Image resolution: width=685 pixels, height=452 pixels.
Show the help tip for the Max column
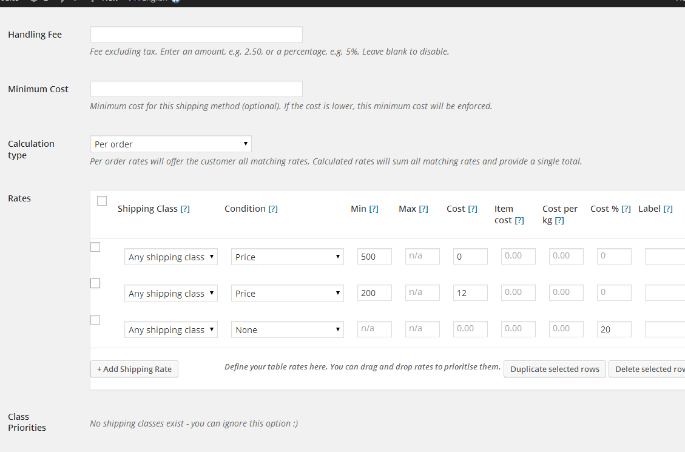tap(423, 209)
